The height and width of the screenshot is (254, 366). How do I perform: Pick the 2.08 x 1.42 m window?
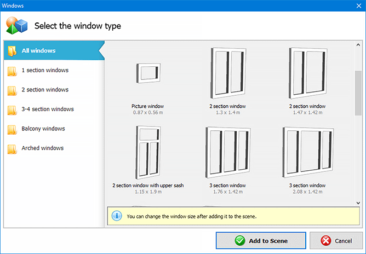(308, 152)
